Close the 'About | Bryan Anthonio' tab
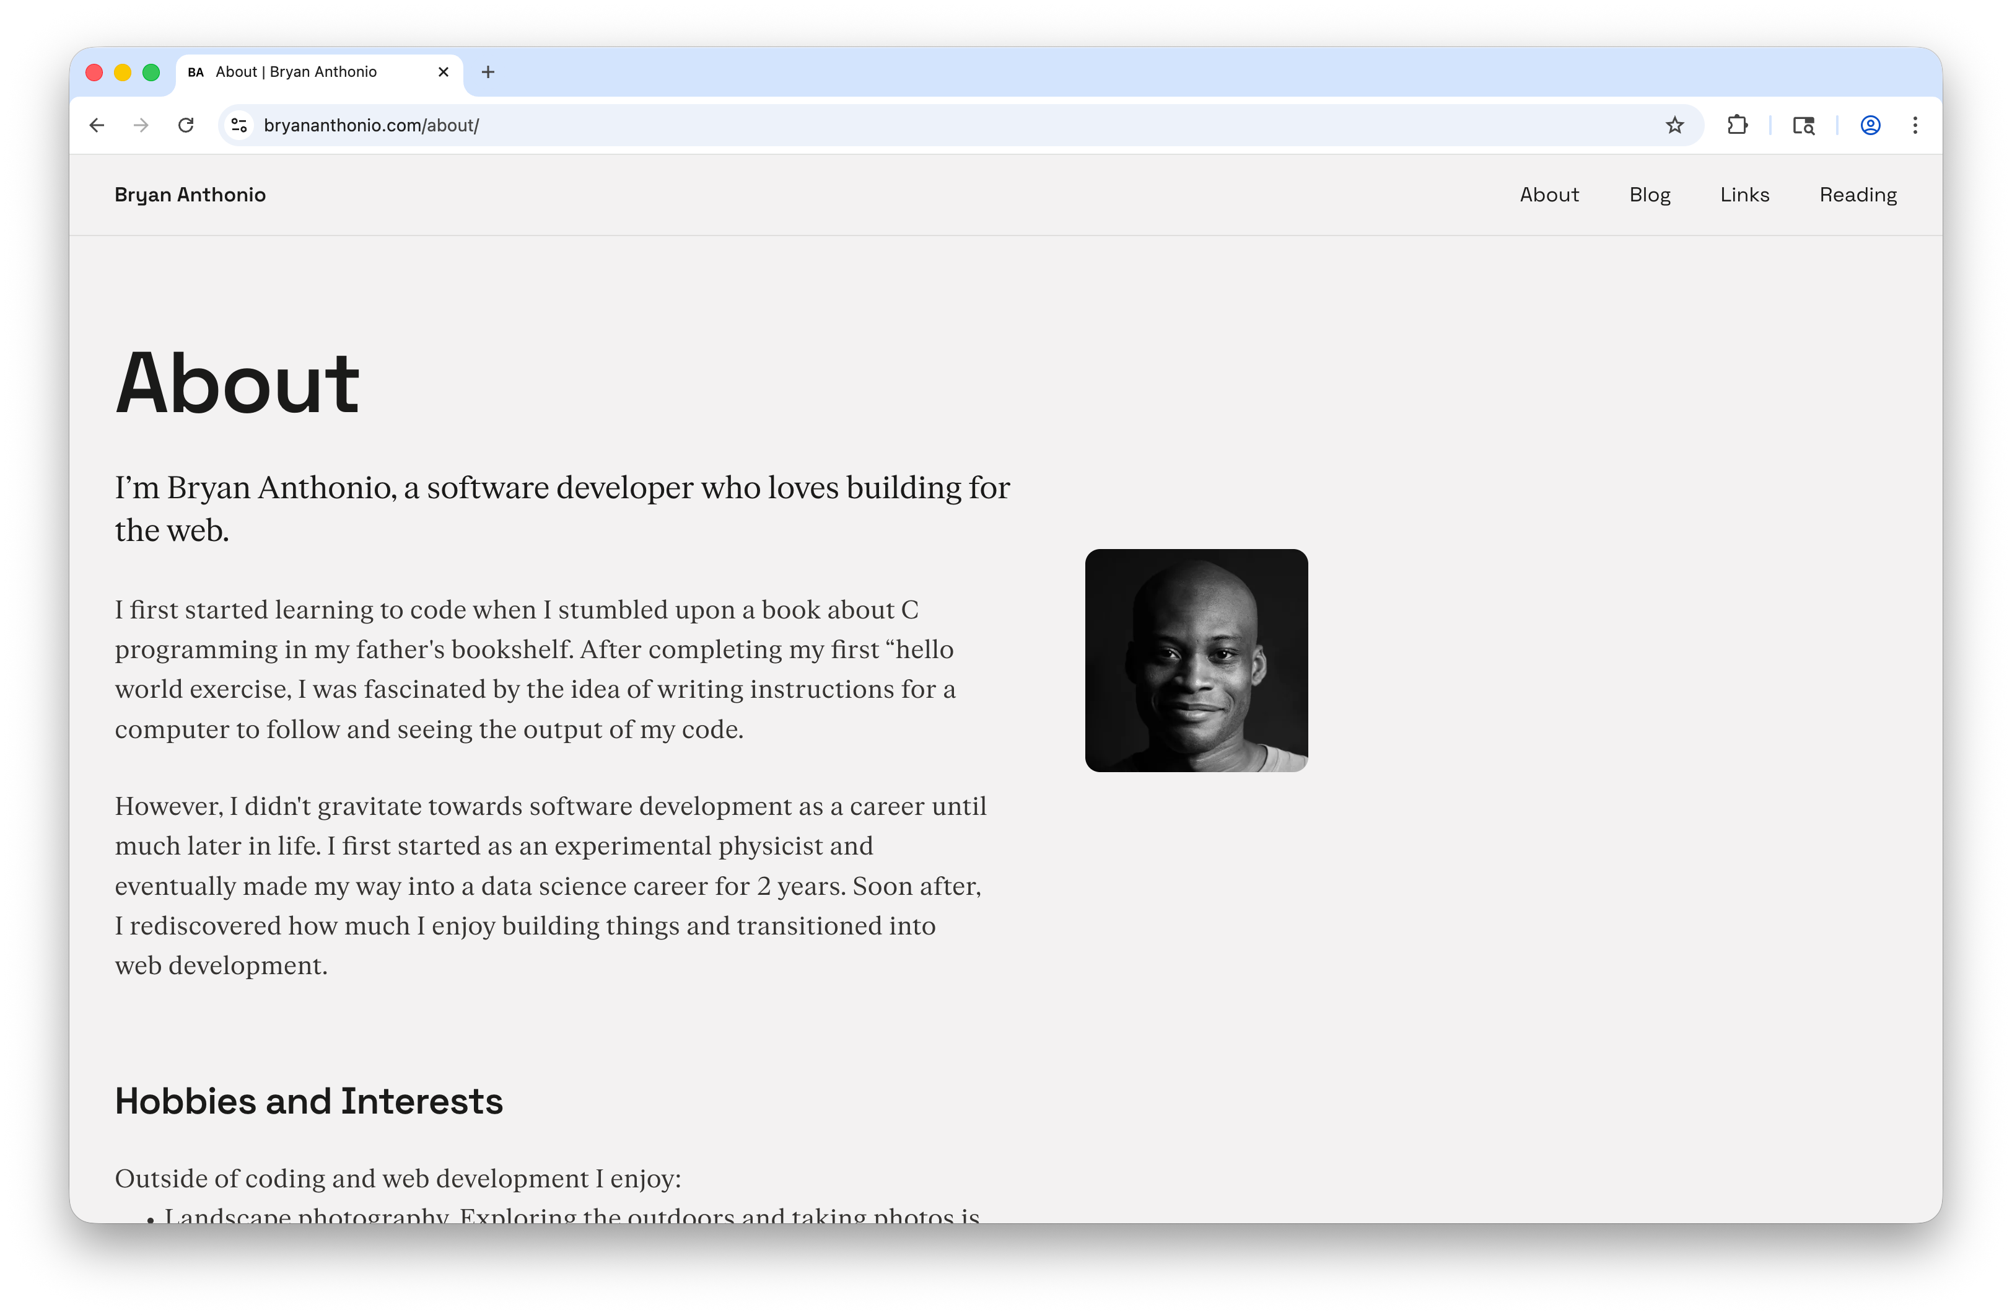 coord(443,72)
